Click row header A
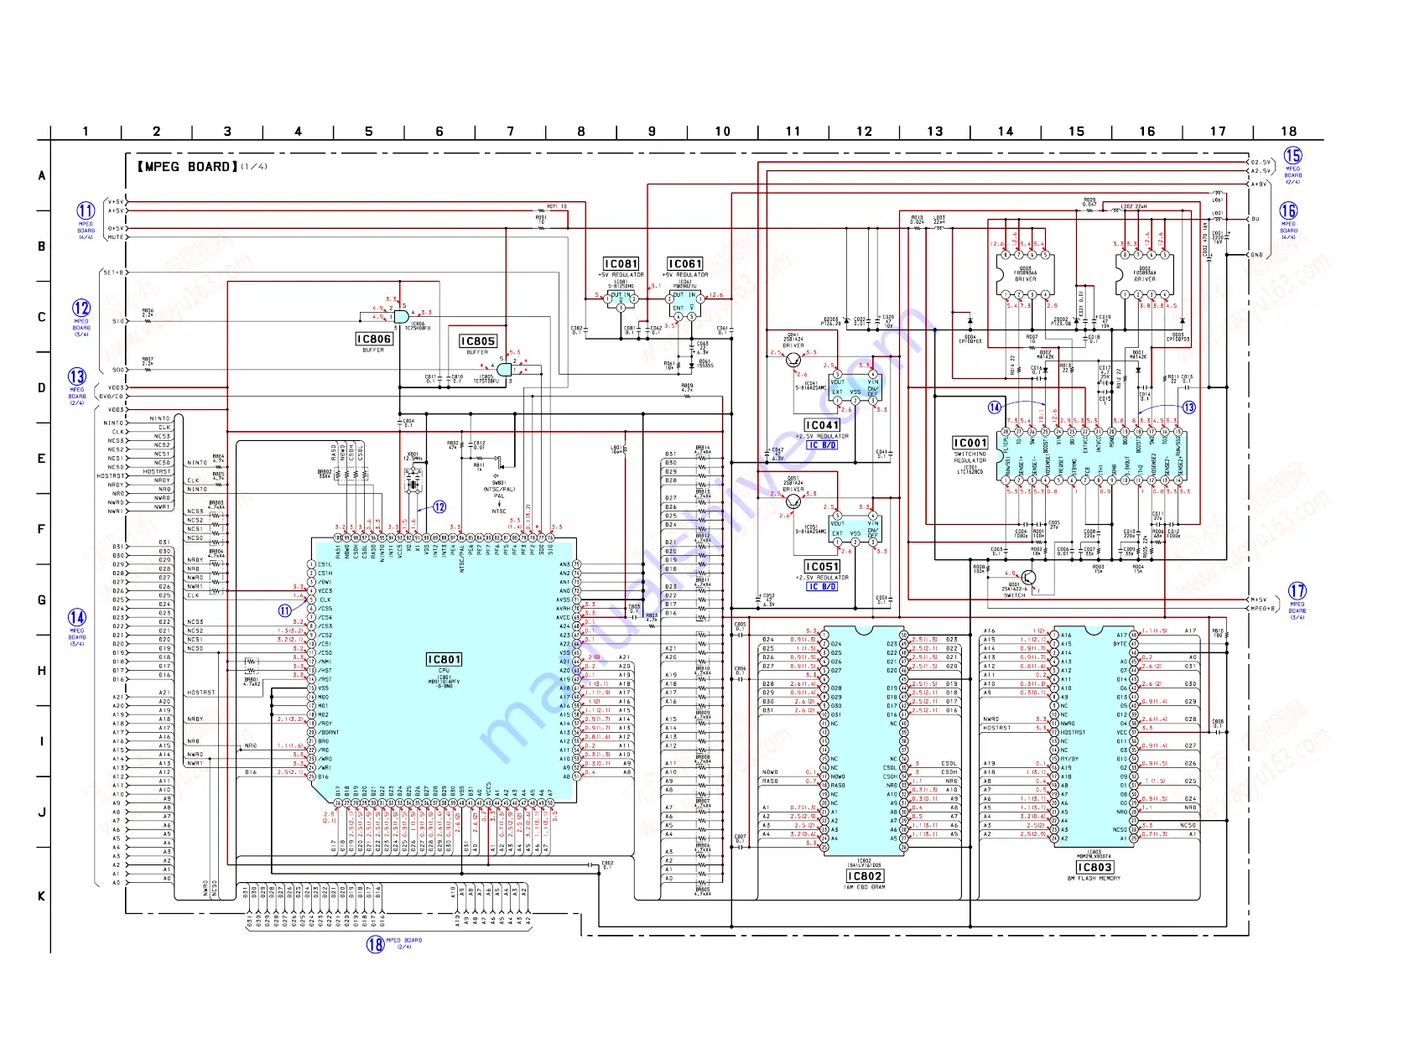Screen dimensions: 1409x1059 click(42, 176)
